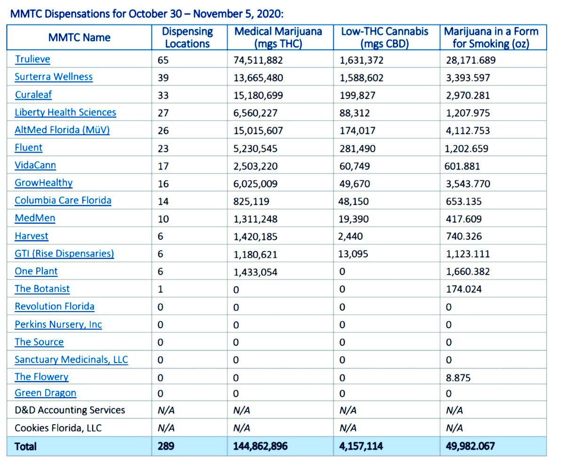Select the MMTC Name column header
The image size is (564, 474).
point(79,38)
